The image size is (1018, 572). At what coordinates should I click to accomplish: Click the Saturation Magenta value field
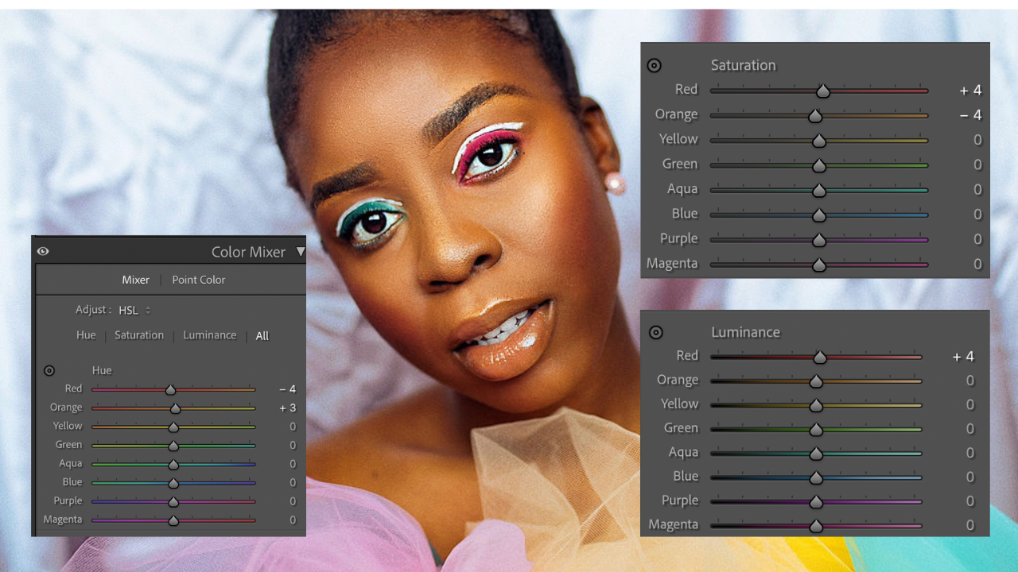coord(977,265)
